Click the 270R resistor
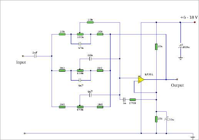 [x=133, y=100]
